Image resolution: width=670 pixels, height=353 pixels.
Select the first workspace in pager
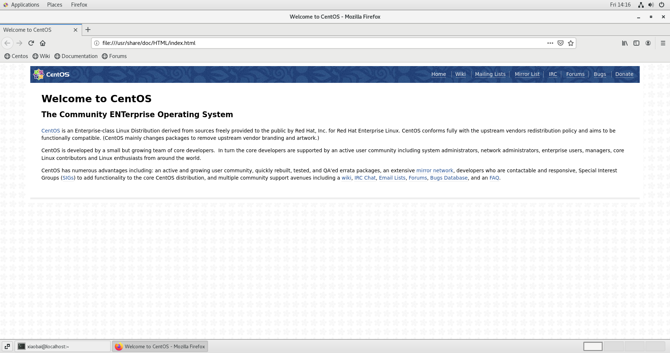coord(593,346)
